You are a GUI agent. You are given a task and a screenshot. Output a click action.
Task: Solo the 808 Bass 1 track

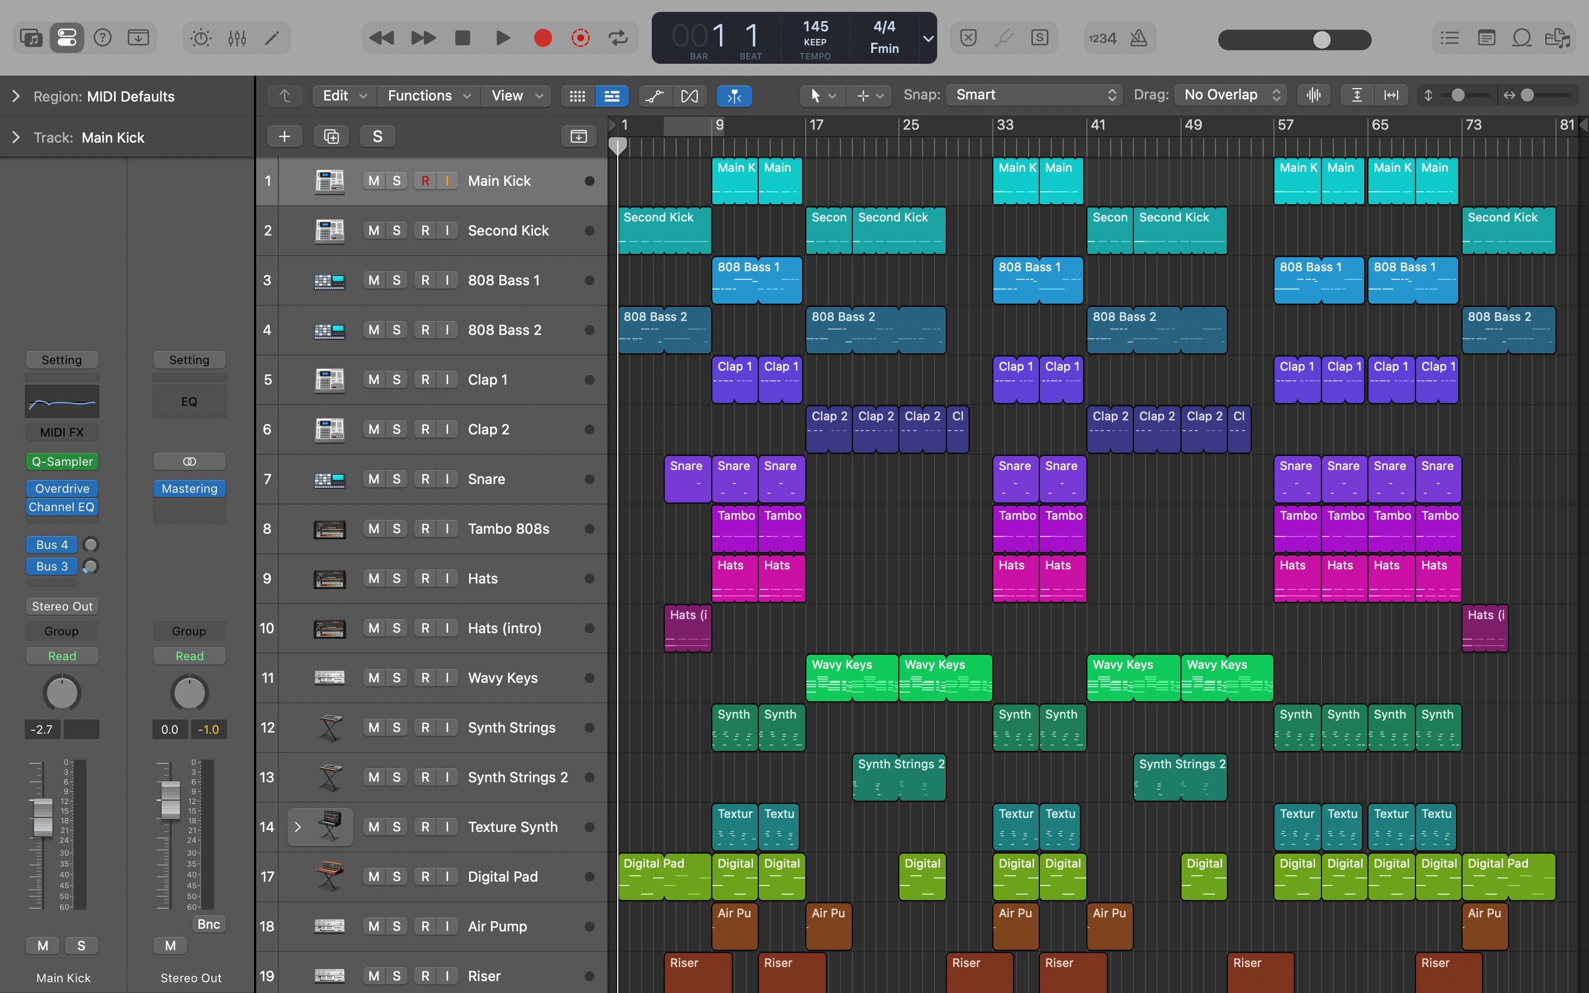[396, 280]
